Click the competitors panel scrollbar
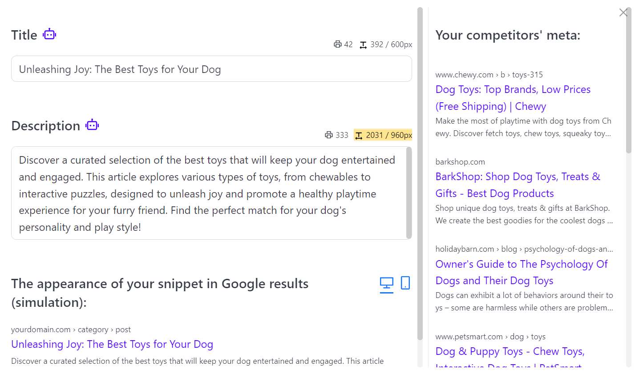639x382 pixels. 628,80
